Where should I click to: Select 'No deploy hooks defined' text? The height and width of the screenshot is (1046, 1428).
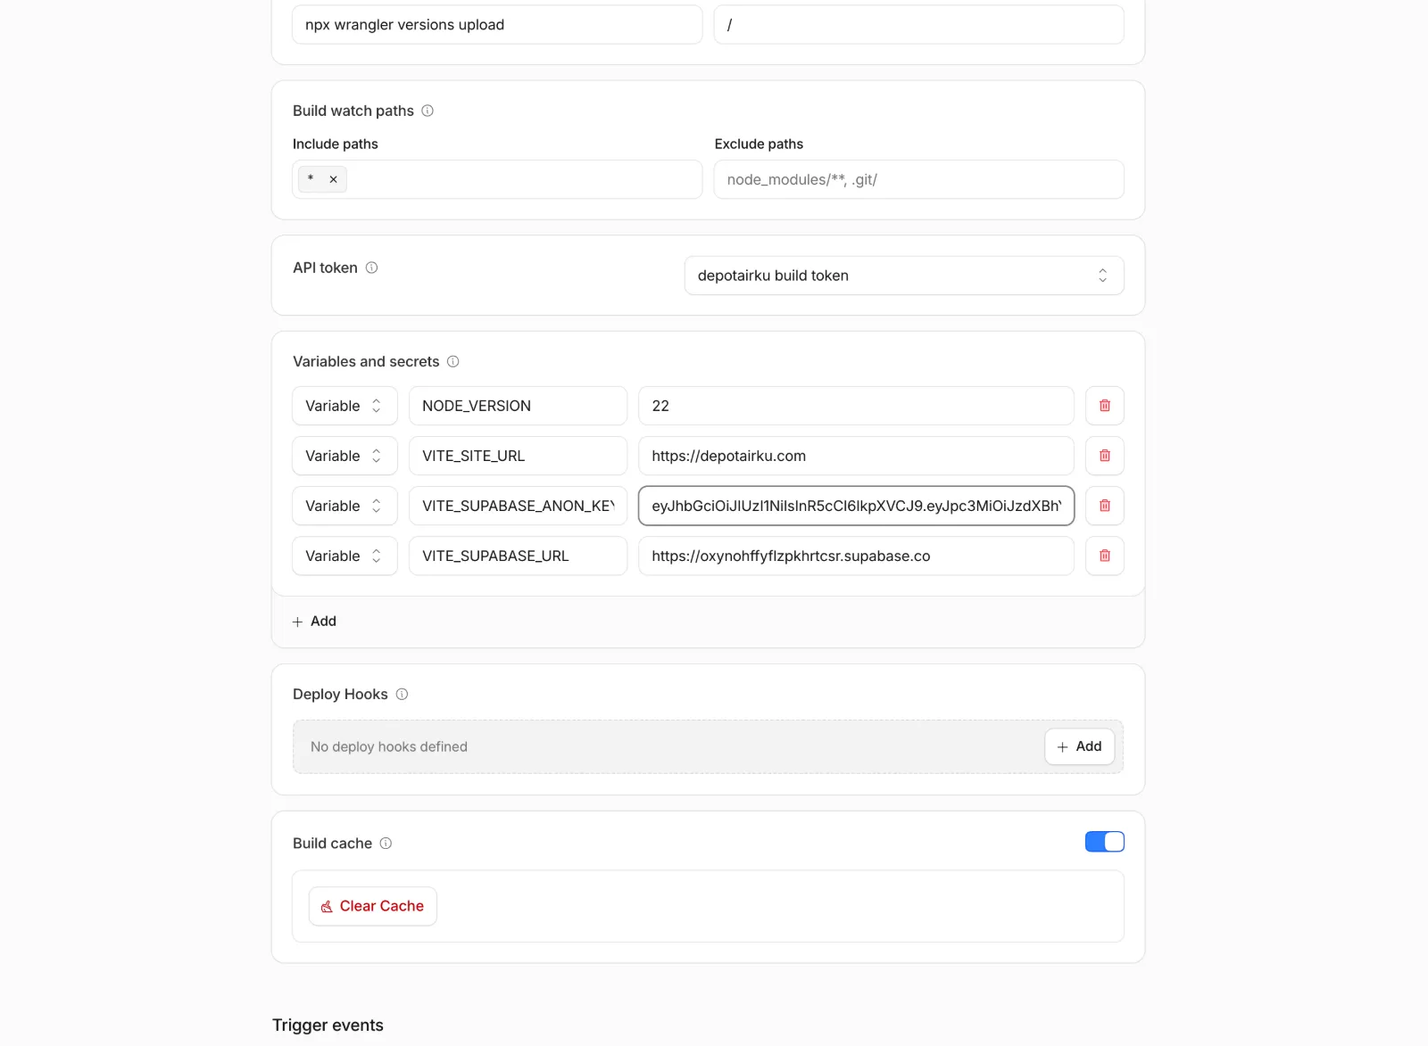click(x=389, y=746)
